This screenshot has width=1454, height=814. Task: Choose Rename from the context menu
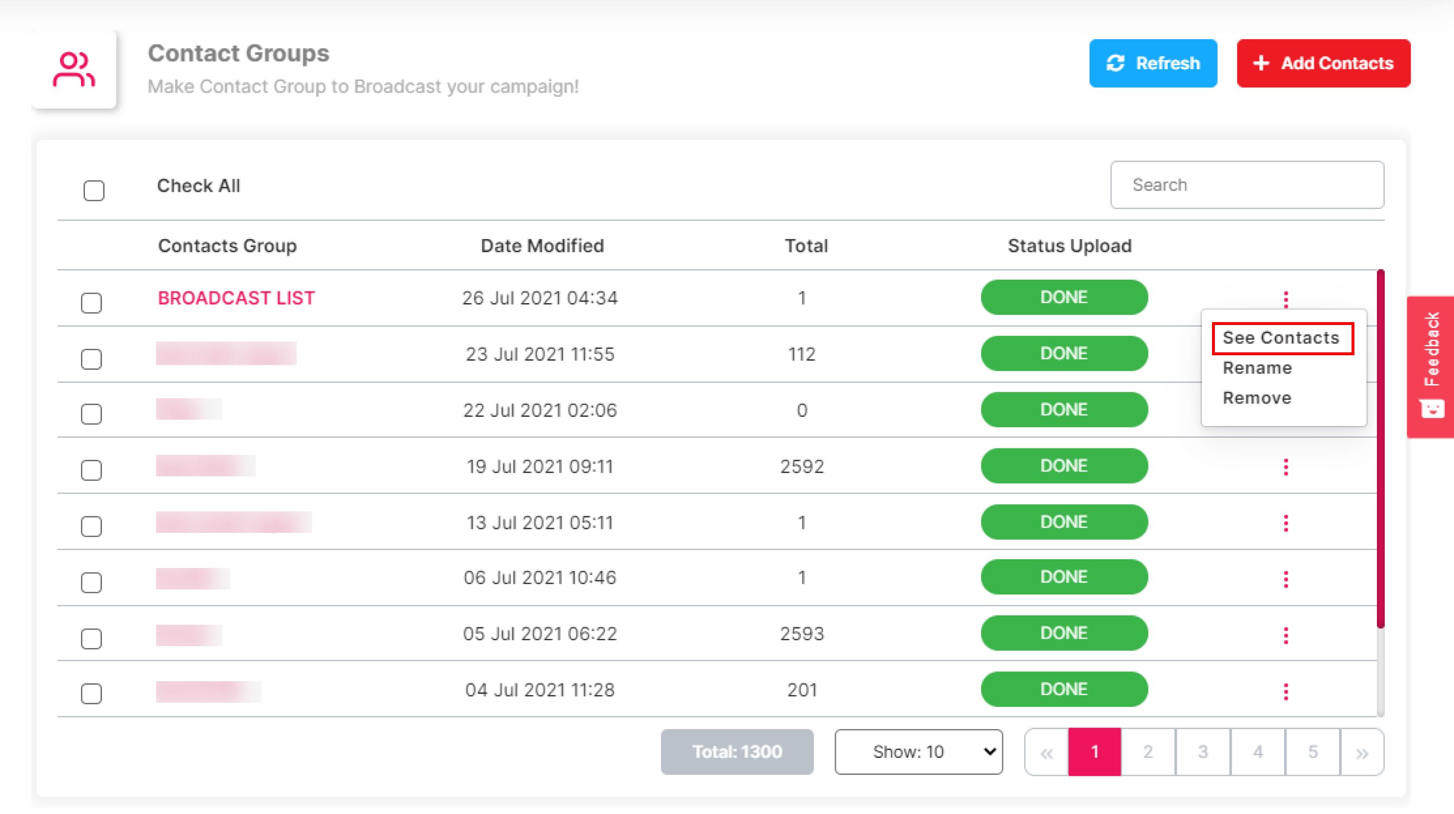[x=1257, y=368]
